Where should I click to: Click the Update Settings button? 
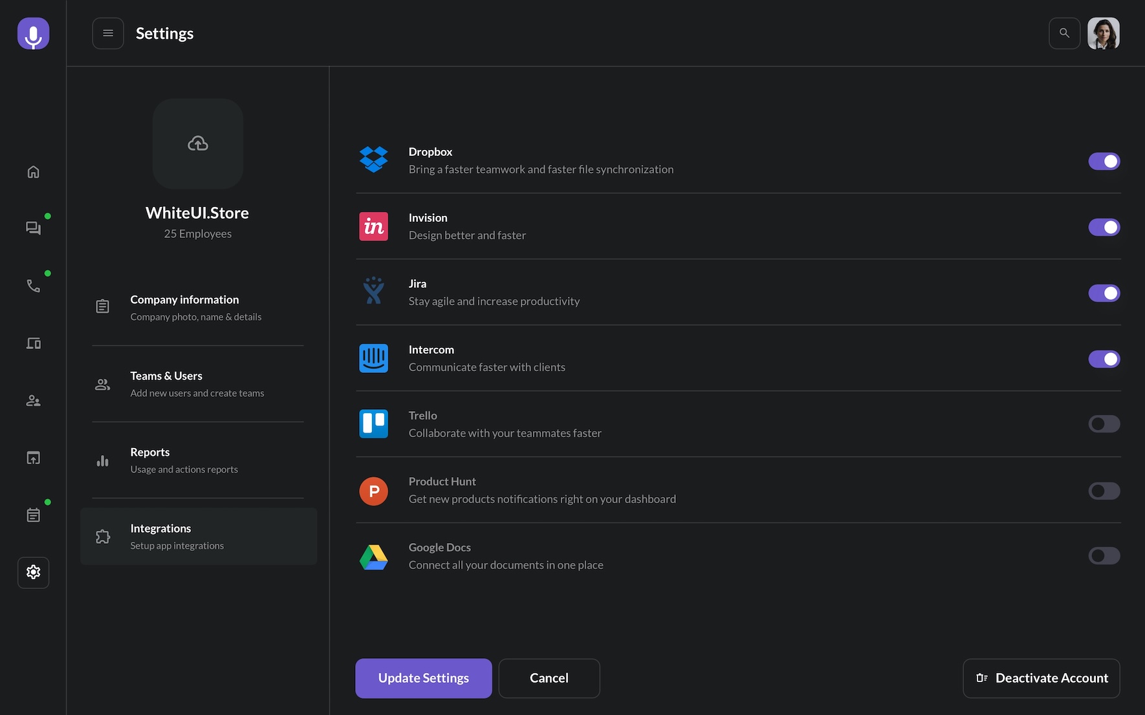[x=423, y=678]
